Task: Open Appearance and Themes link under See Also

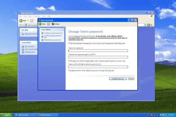Action: click(31, 34)
